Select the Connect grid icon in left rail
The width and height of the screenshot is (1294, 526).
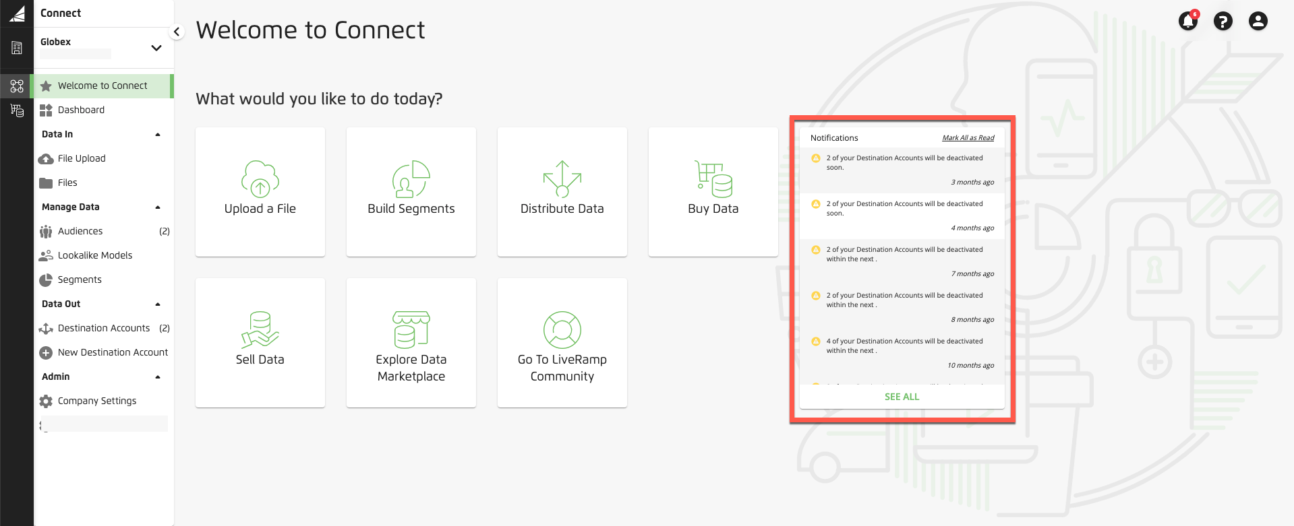(17, 86)
